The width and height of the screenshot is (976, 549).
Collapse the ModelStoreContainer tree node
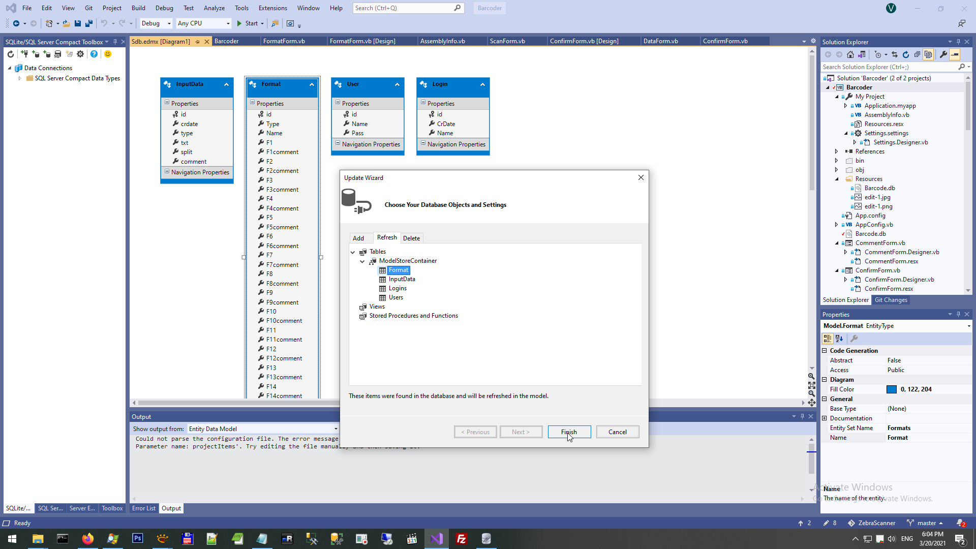[x=362, y=261]
